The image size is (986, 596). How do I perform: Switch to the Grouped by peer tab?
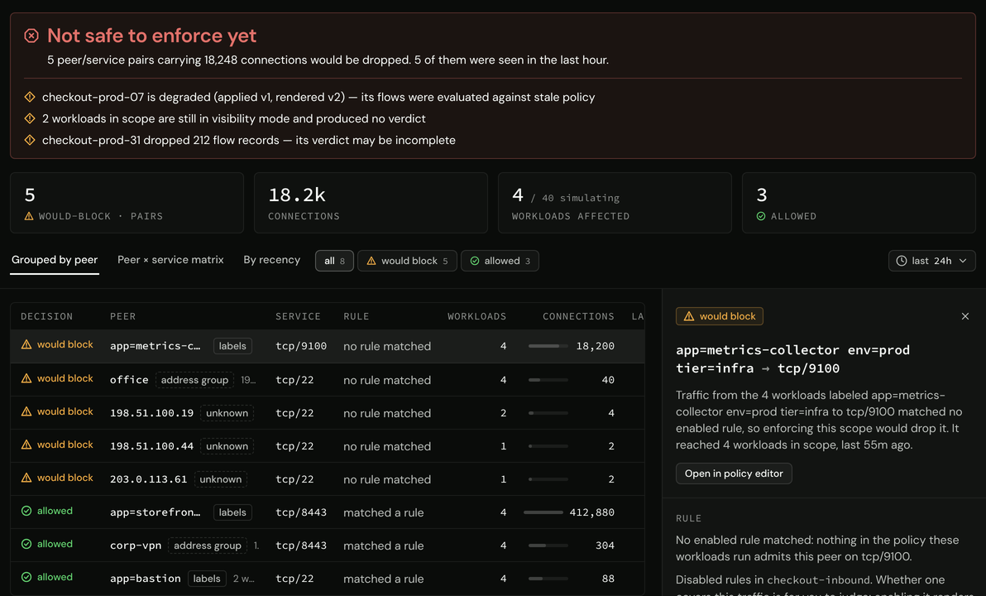pos(55,260)
